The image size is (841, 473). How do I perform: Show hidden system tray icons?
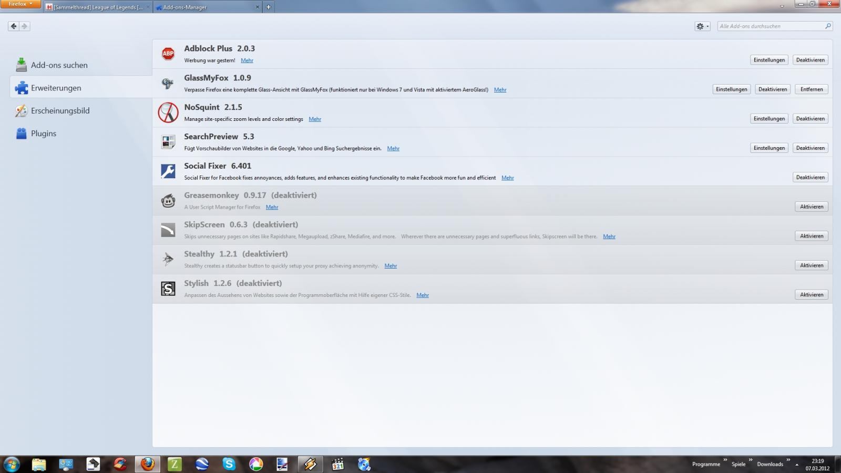tap(797, 465)
